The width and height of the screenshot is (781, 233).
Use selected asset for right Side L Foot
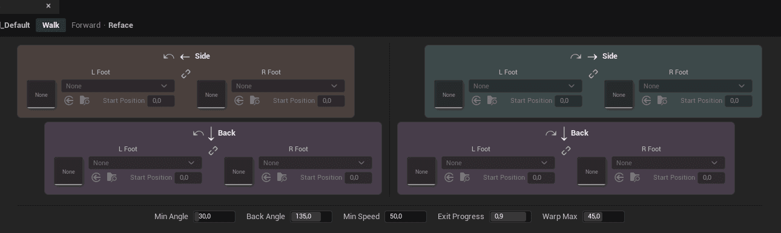pos(477,100)
